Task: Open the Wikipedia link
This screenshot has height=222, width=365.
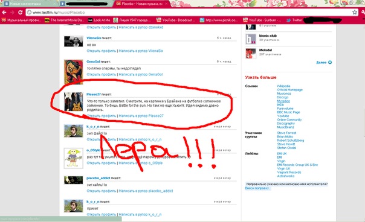Action: coord(283,86)
